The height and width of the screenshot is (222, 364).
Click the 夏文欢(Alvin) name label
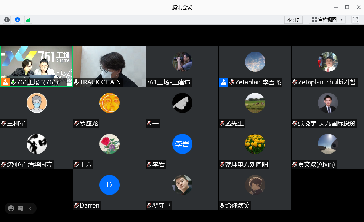point(316,164)
